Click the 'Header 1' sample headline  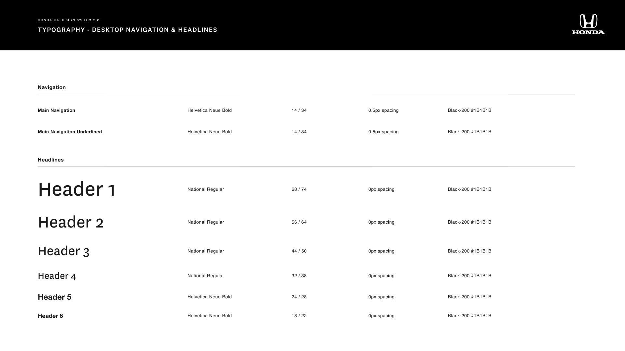click(76, 189)
